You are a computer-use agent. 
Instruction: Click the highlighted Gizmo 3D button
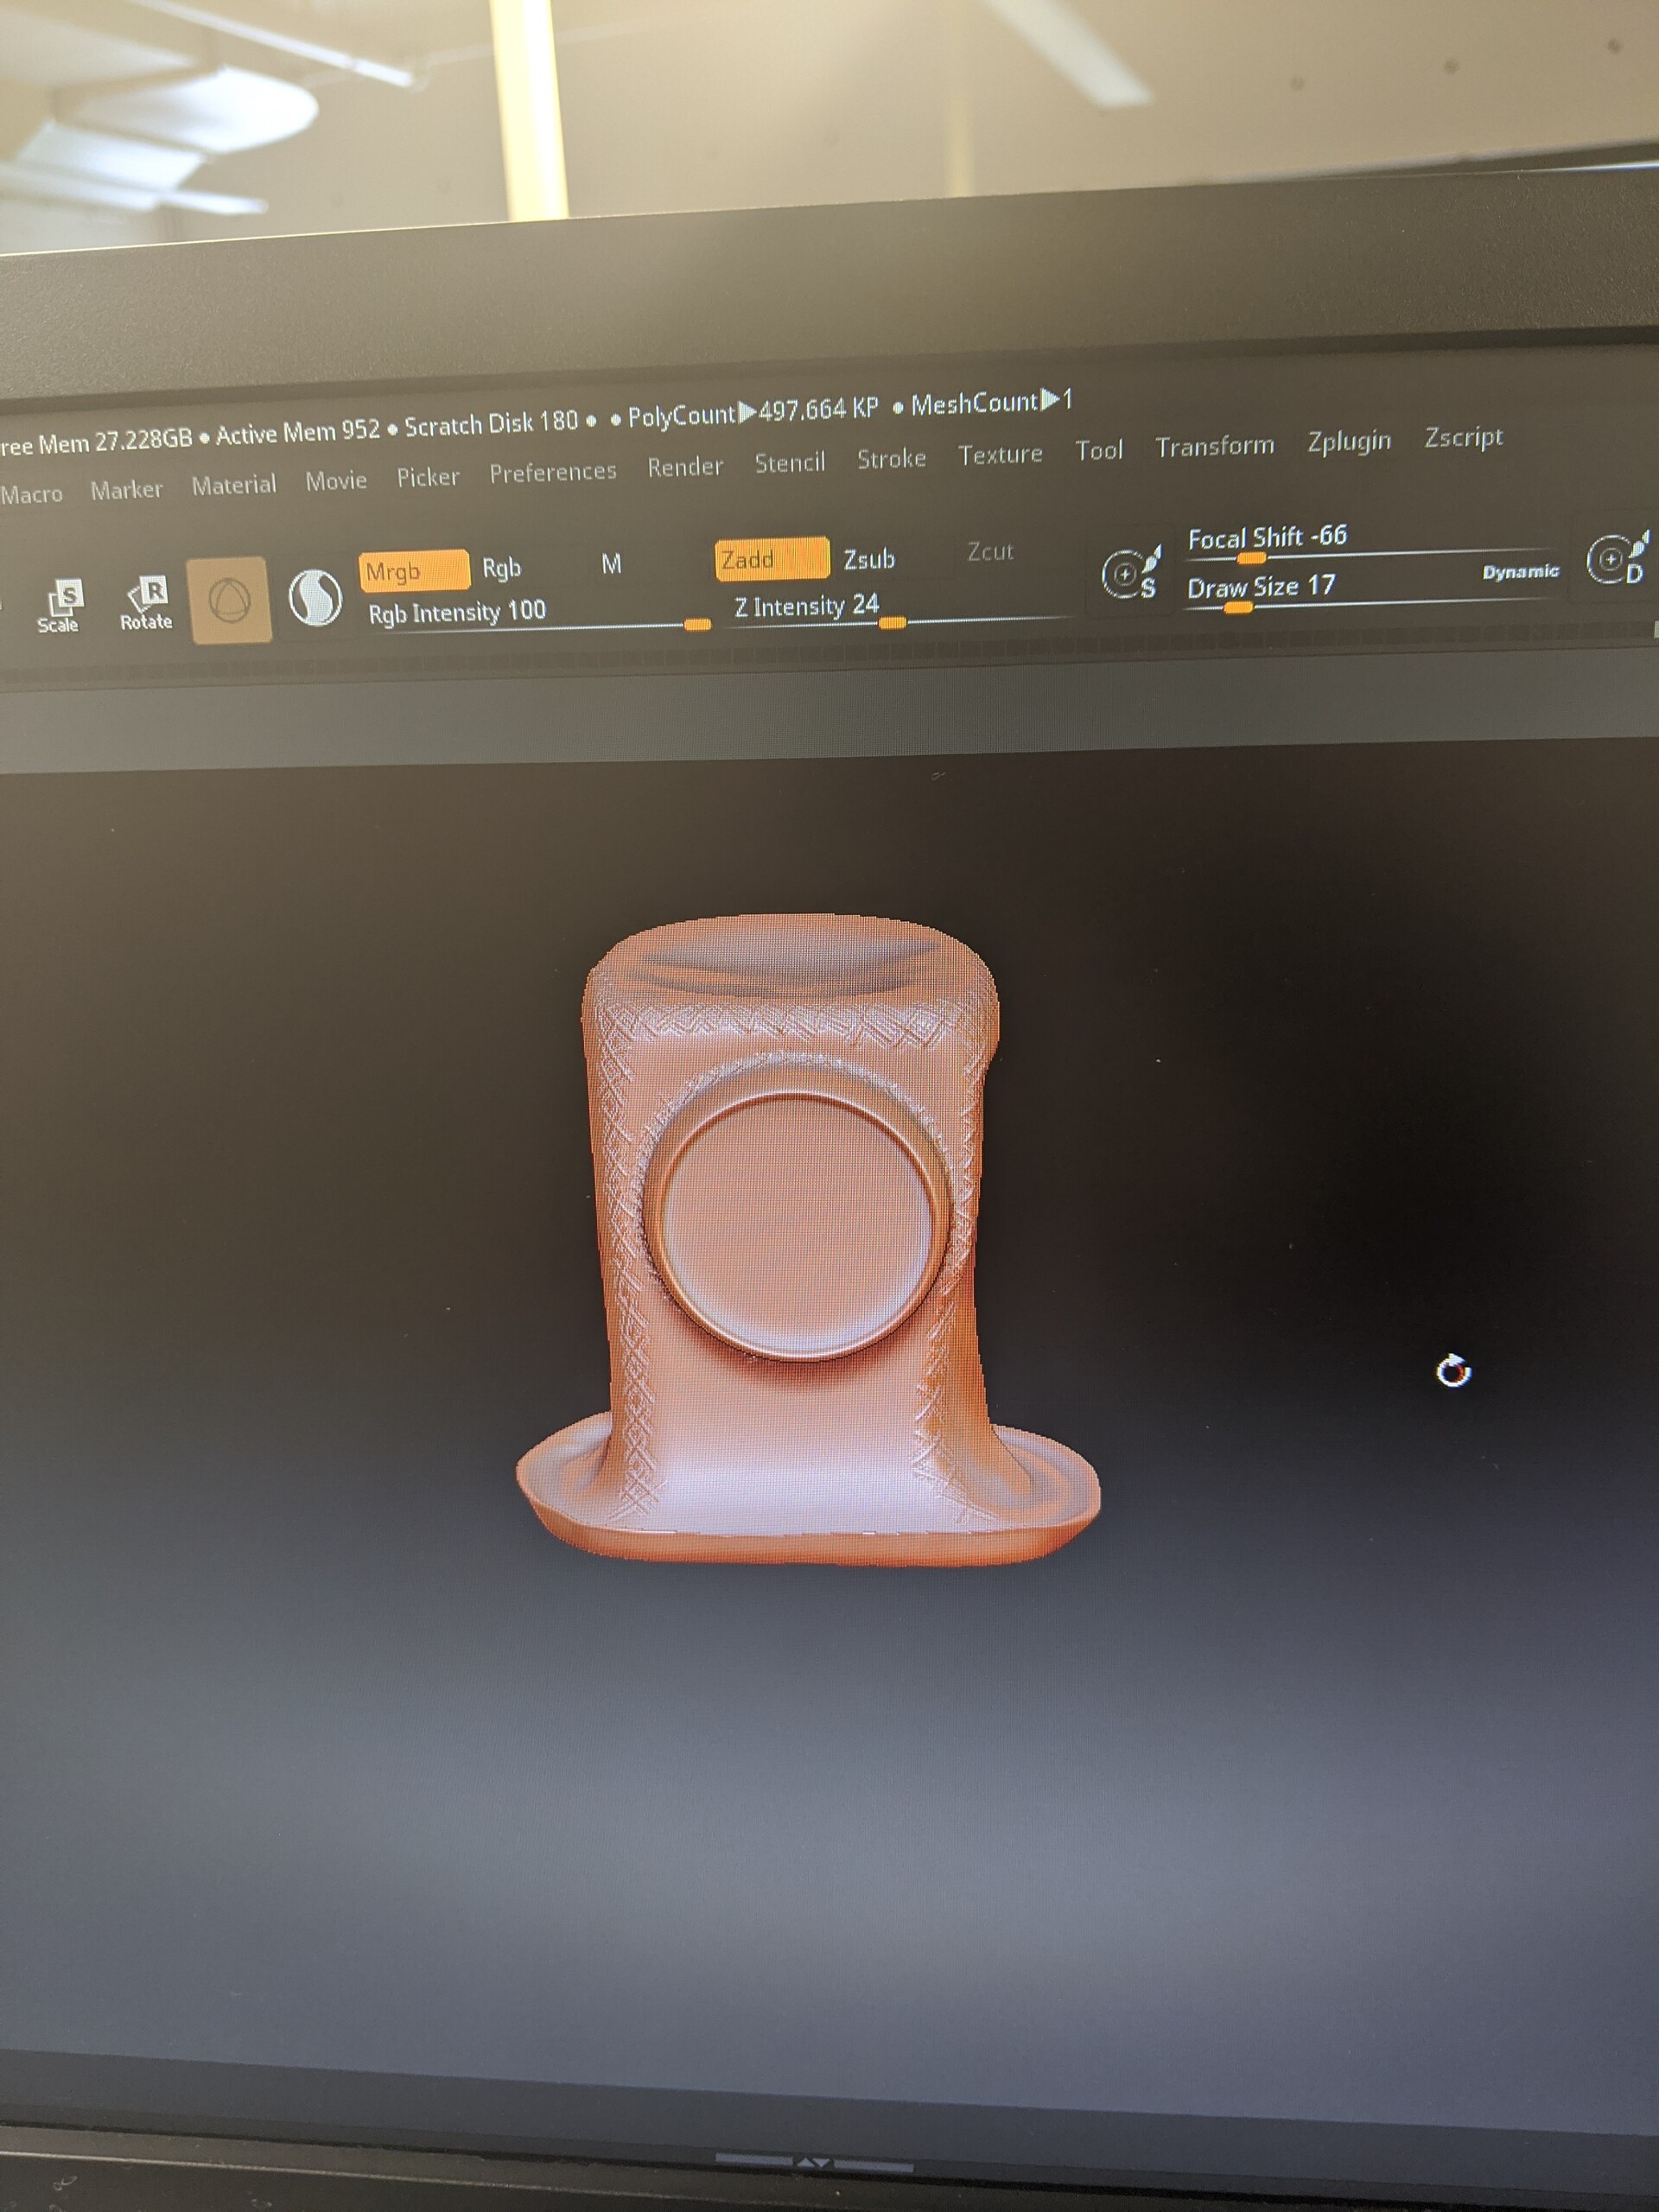229,600
